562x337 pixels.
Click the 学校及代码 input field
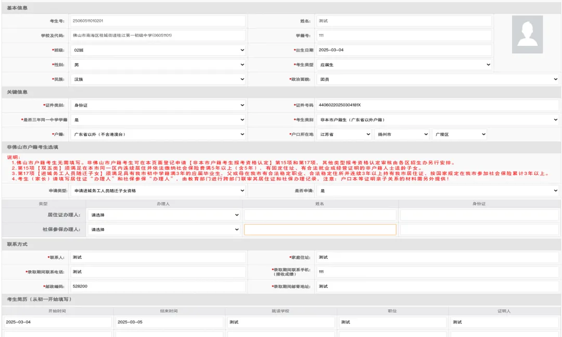pos(158,35)
